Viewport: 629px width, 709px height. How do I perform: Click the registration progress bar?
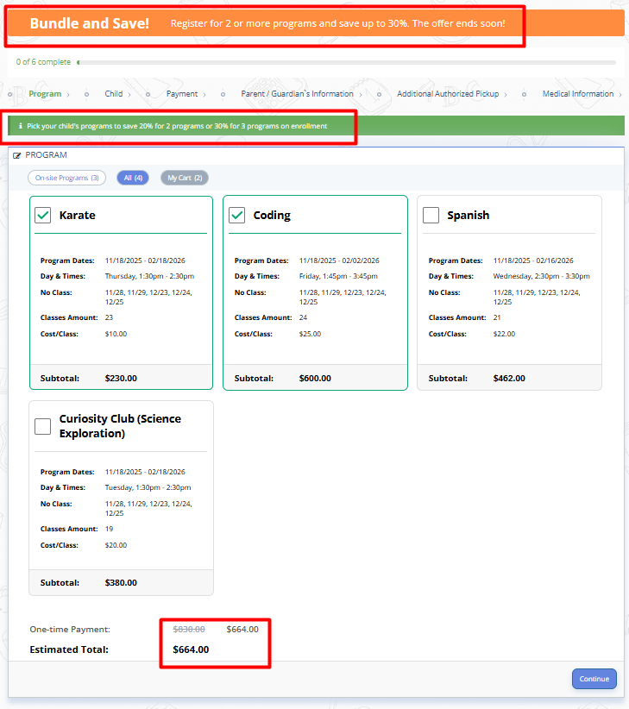345,62
